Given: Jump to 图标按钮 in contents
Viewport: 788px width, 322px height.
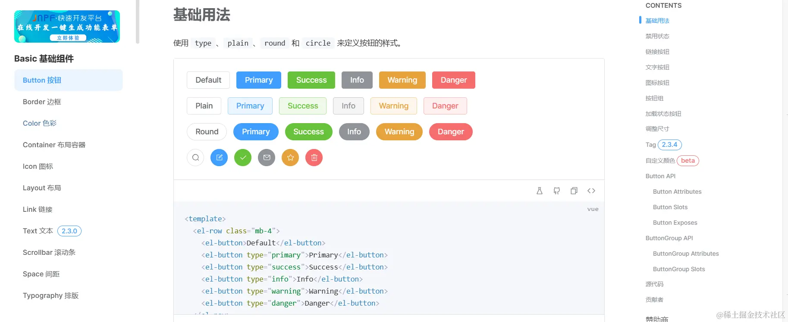Looking at the screenshot, I should (657, 83).
